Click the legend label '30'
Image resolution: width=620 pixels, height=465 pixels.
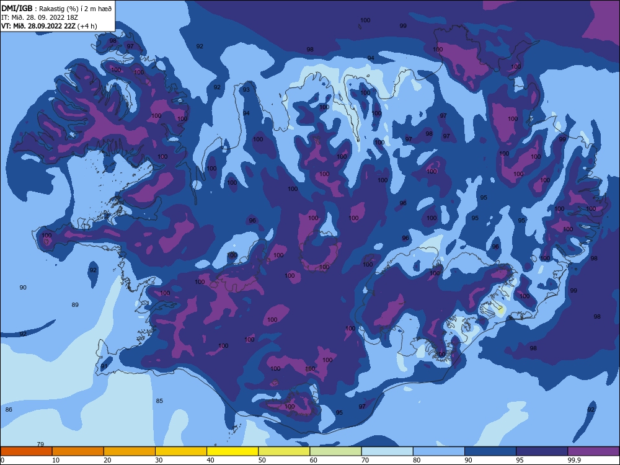tap(159, 460)
